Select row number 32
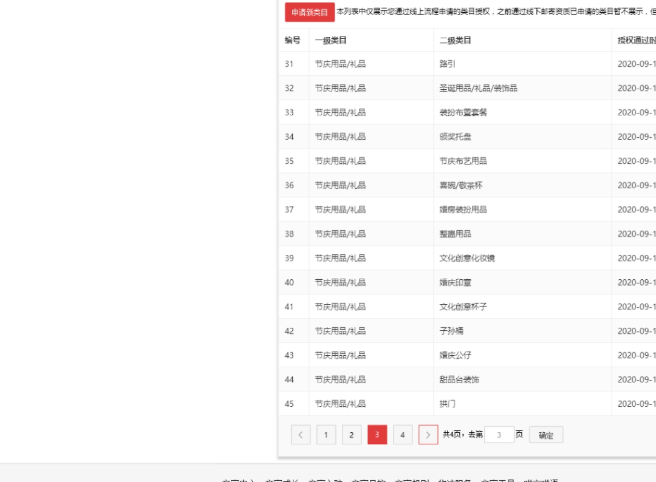 289,88
